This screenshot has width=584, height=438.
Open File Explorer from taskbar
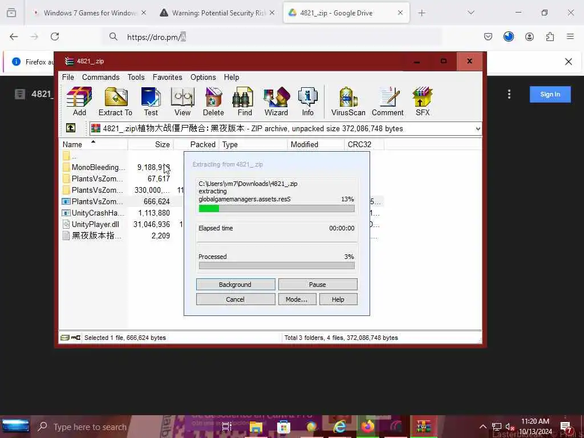pos(256,427)
